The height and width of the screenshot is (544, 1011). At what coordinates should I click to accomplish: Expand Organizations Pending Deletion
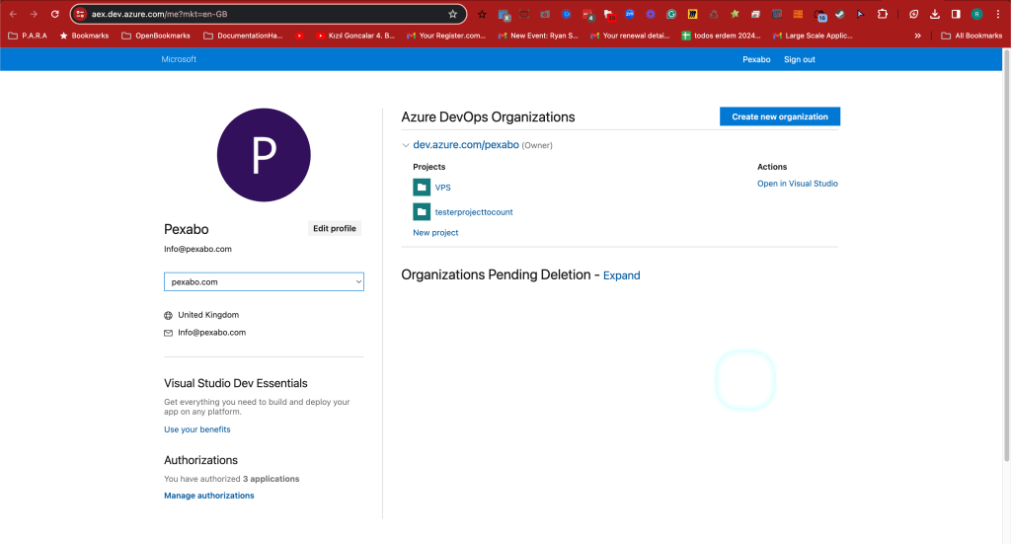(x=622, y=275)
